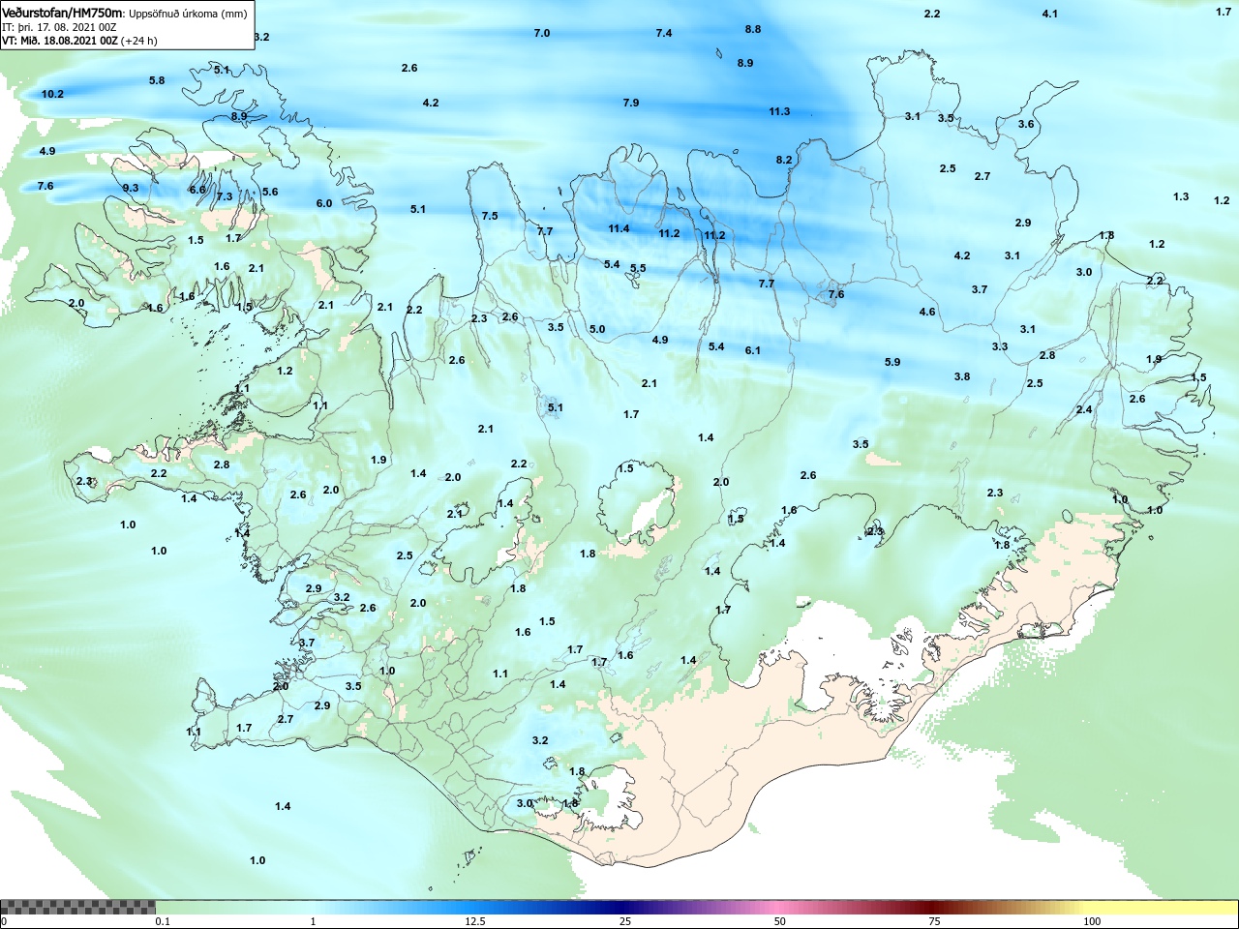Image resolution: width=1239 pixels, height=929 pixels.
Task: Click the 6.6 rainfall number
Action: coord(197,190)
